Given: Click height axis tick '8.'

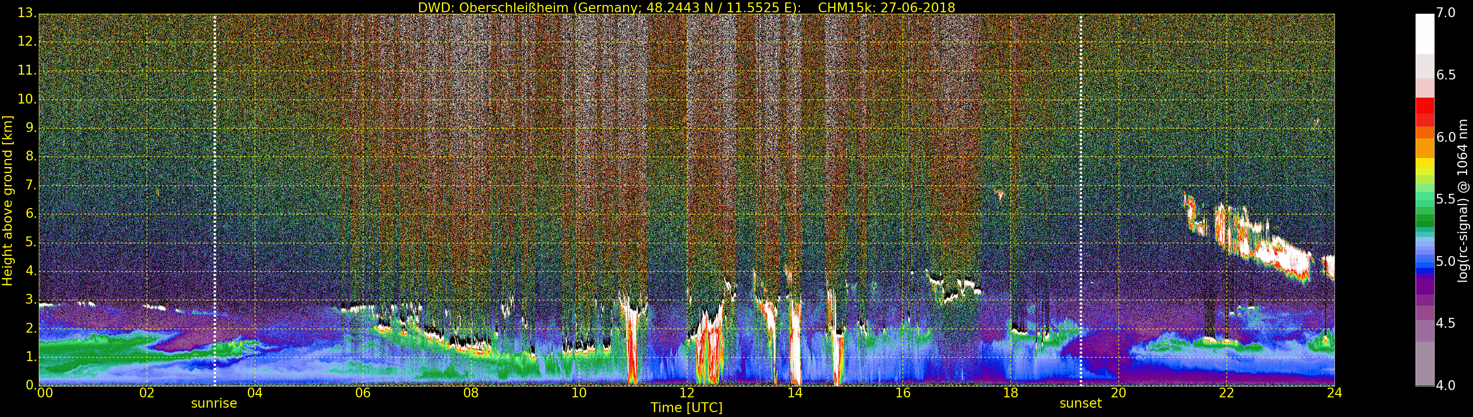Looking at the screenshot, I should coord(31,156).
